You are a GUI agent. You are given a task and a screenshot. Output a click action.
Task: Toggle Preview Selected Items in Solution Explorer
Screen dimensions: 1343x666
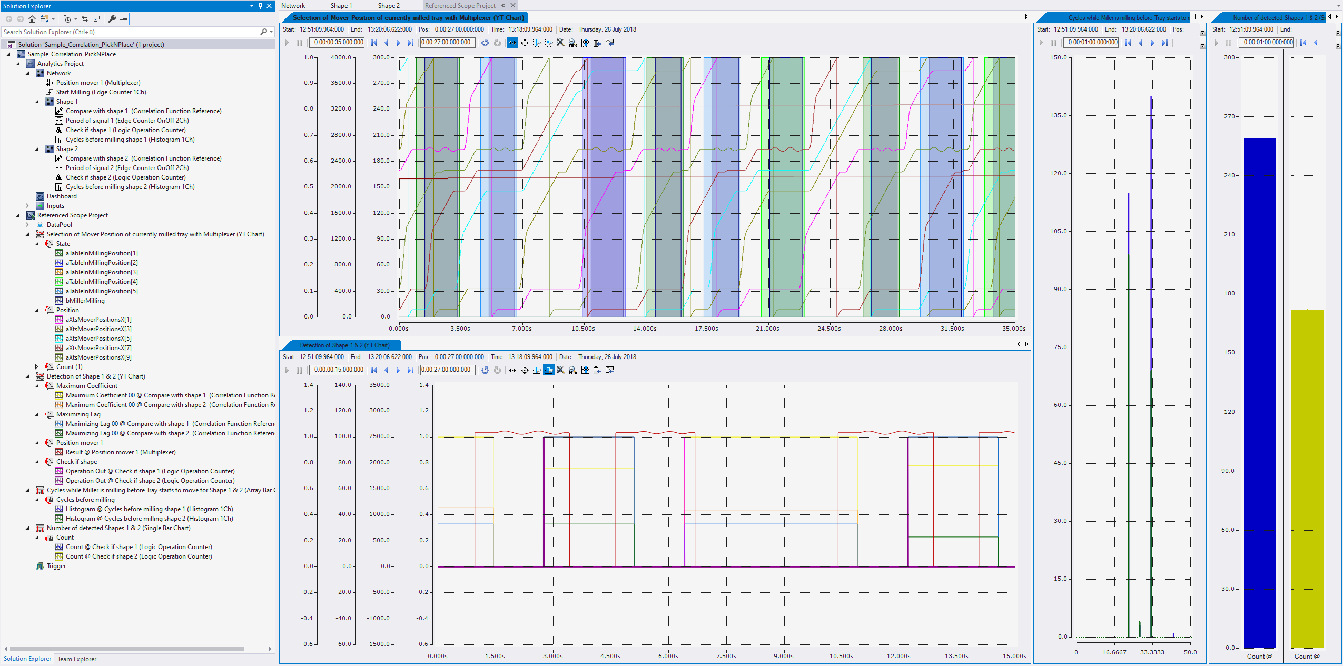click(124, 19)
